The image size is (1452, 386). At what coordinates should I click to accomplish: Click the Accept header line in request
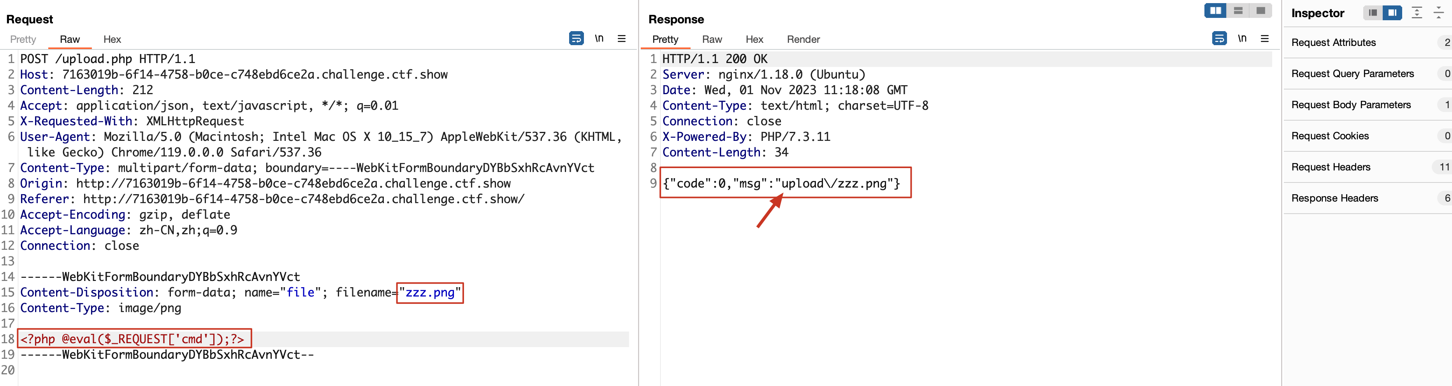point(209,106)
